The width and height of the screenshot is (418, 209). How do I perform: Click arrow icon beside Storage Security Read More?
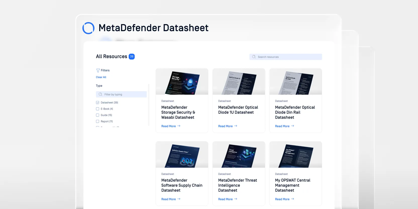click(179, 126)
